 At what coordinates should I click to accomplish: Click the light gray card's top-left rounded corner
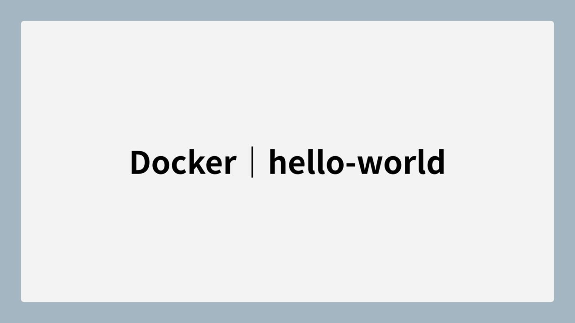[23, 23]
